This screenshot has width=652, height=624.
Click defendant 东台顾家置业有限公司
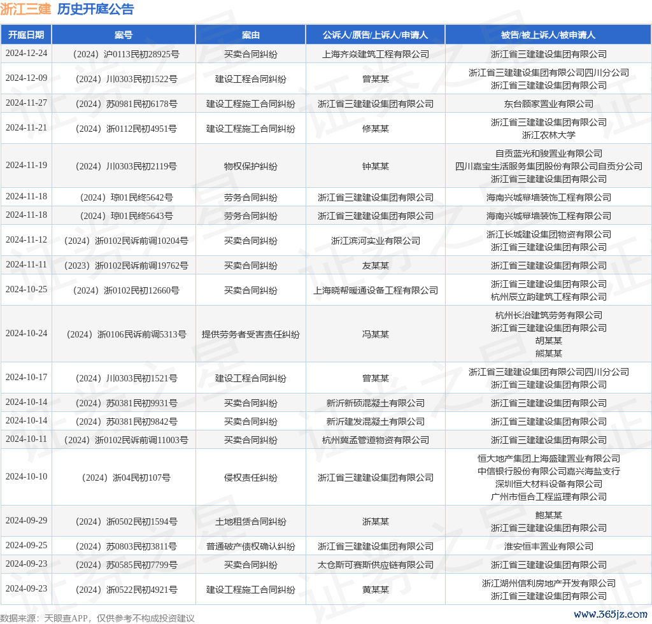548,104
